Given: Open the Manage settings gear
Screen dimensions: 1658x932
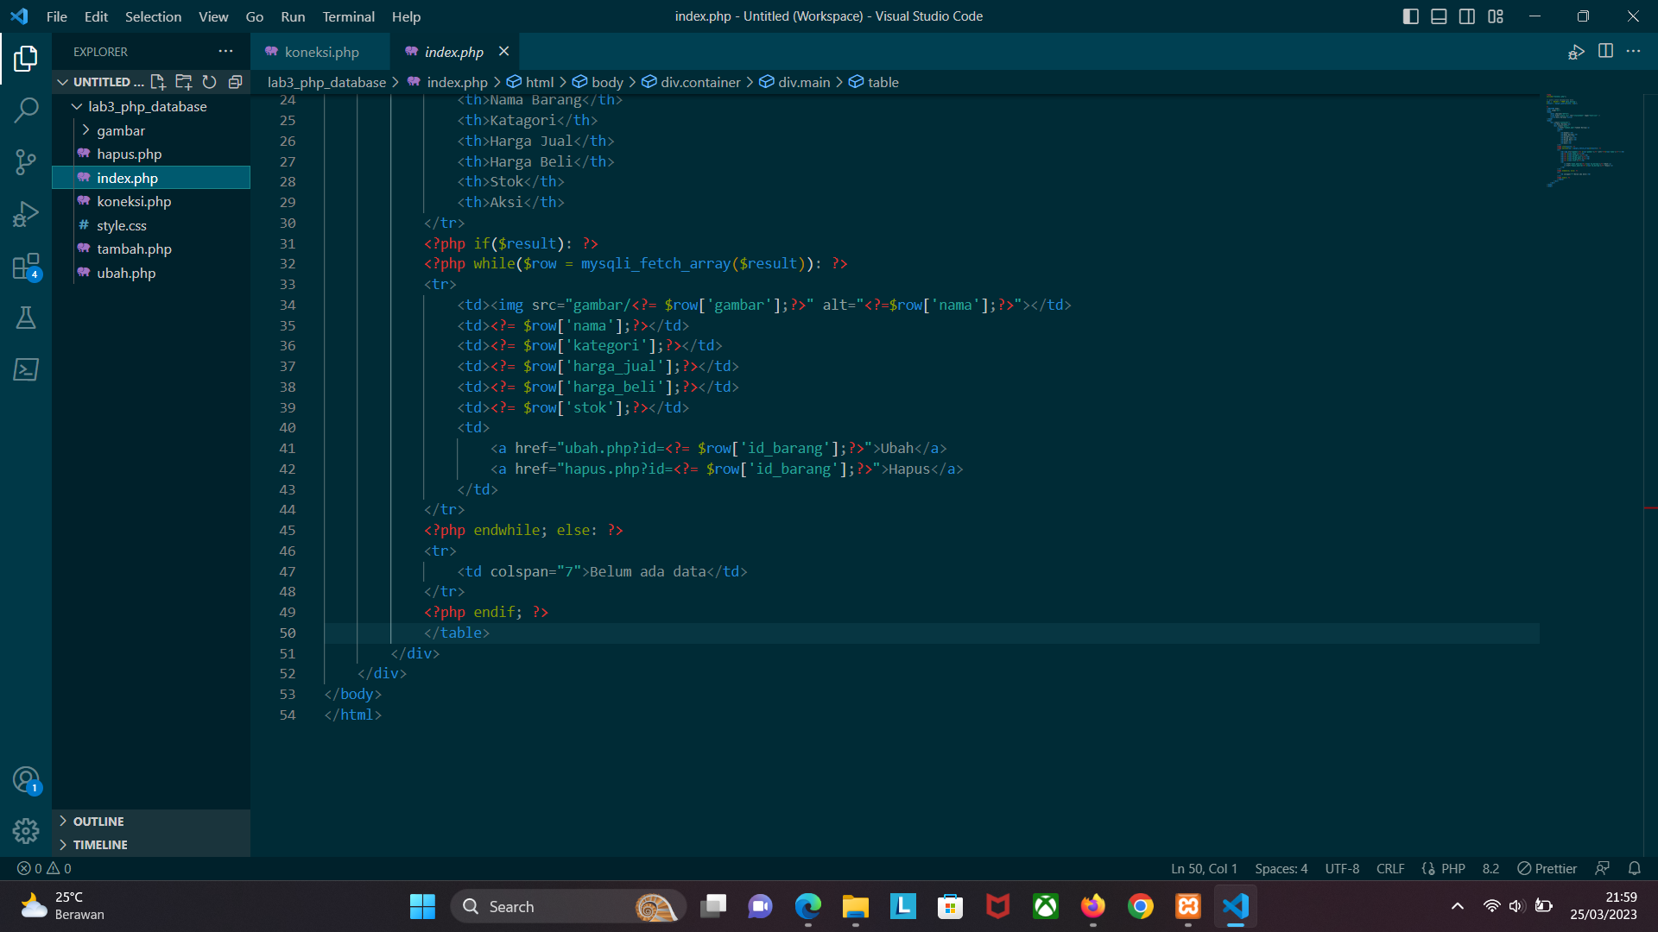Looking at the screenshot, I should click(x=26, y=830).
